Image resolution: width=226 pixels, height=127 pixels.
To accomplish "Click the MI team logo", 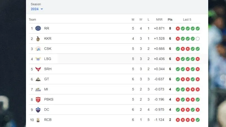I will [38, 89].
